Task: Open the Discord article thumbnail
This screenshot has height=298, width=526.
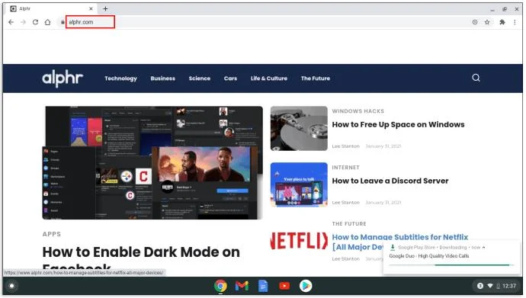Action: pyautogui.click(x=299, y=184)
